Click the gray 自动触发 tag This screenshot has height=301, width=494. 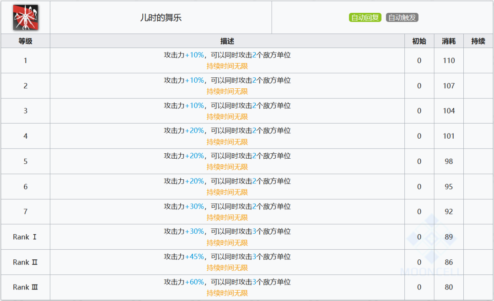(402, 18)
